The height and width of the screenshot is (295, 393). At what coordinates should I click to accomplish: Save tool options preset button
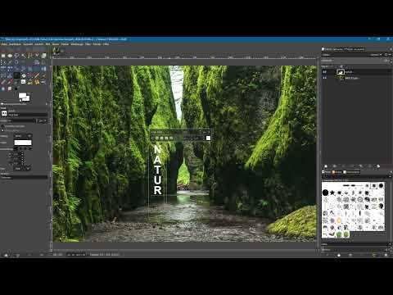(6, 254)
